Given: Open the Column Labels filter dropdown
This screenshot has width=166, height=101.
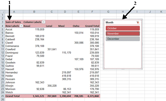Looking at the screenshot, I should click(x=44, y=22).
